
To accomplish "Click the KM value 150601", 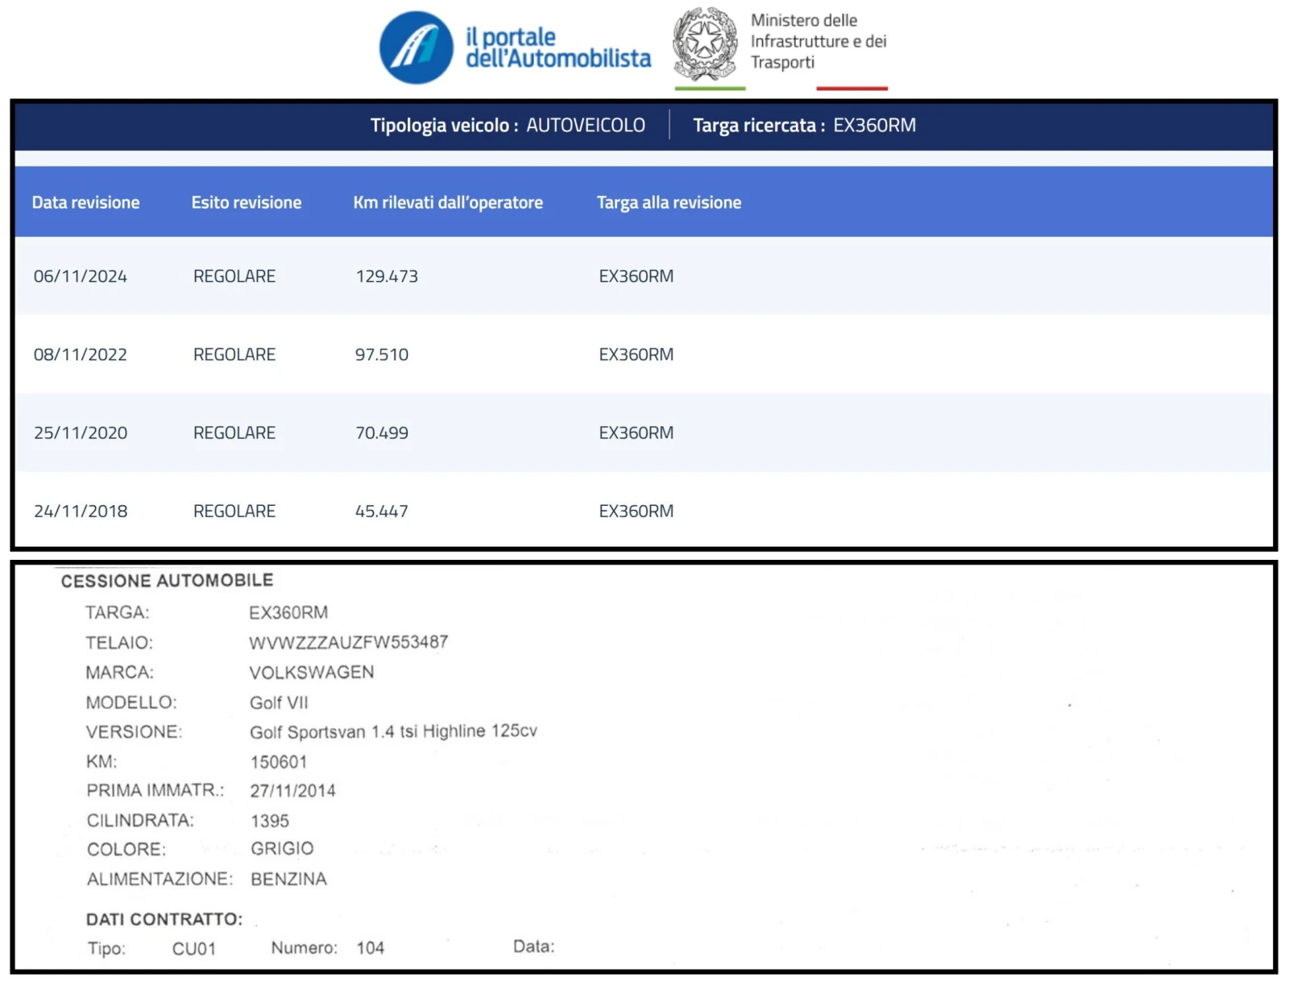I will click(278, 761).
